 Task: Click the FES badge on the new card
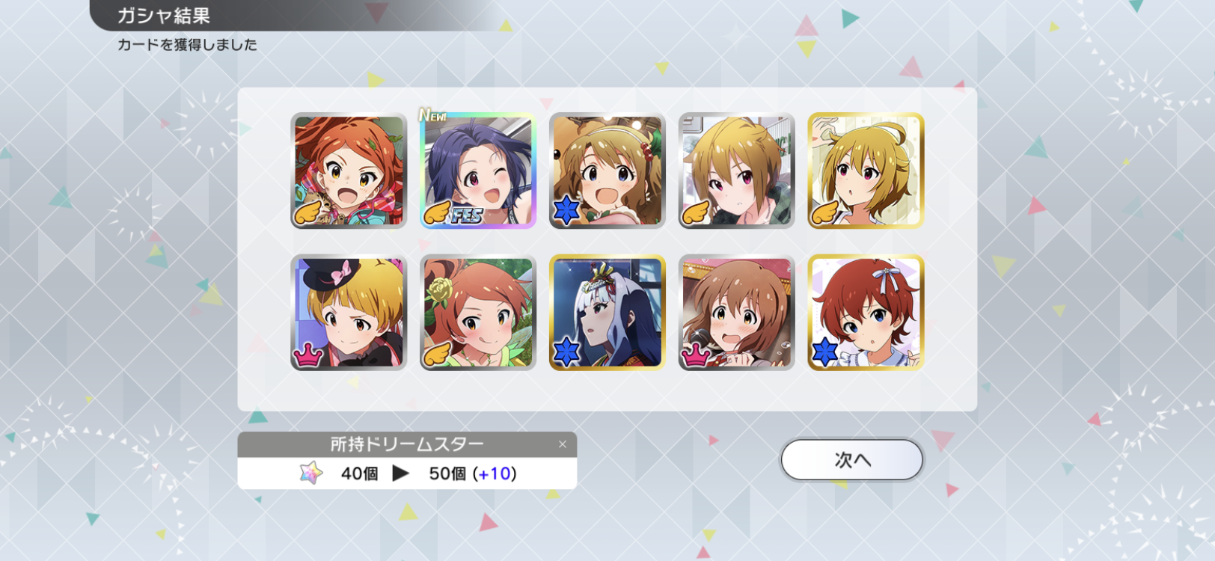(x=466, y=215)
